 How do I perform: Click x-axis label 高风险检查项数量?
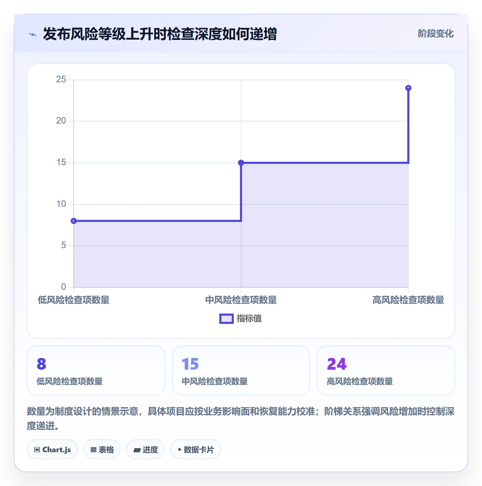point(408,300)
